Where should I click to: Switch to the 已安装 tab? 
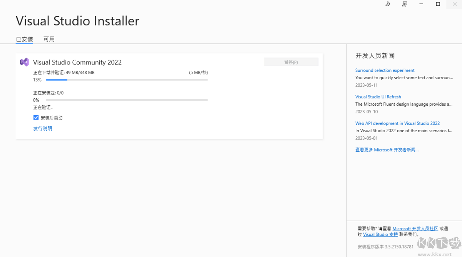[x=24, y=39]
